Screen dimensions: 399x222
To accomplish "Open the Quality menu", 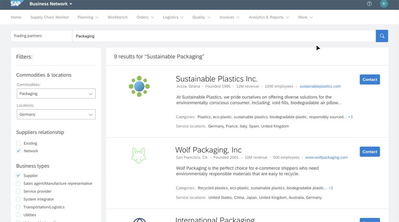I will pos(201,17).
